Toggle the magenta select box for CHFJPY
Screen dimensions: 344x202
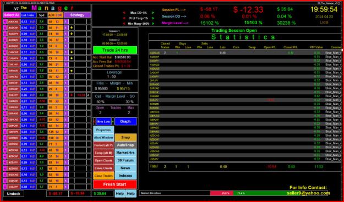tap(5, 65)
